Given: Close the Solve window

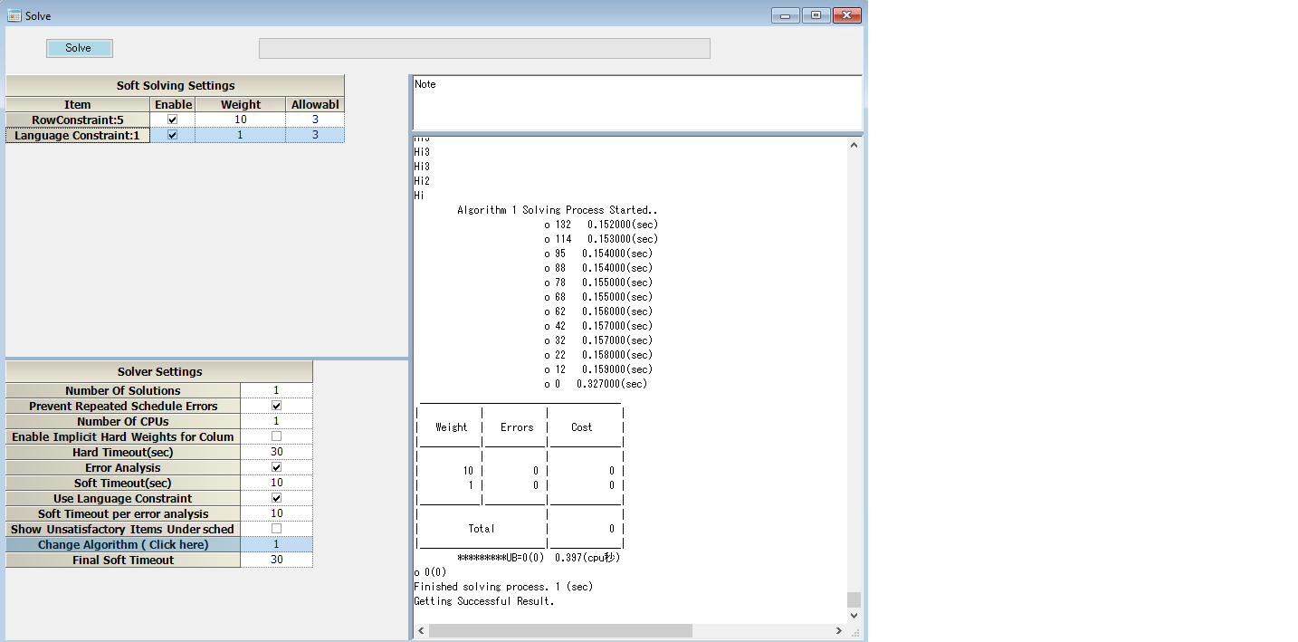Looking at the screenshot, I should pyautogui.click(x=847, y=15).
